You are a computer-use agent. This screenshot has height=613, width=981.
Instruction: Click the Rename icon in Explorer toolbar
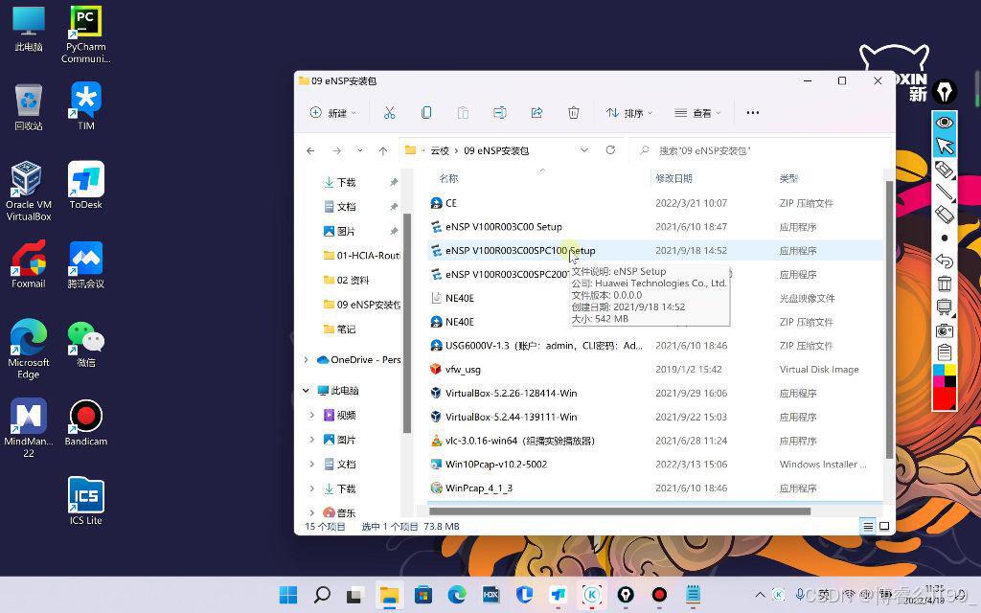coord(499,113)
